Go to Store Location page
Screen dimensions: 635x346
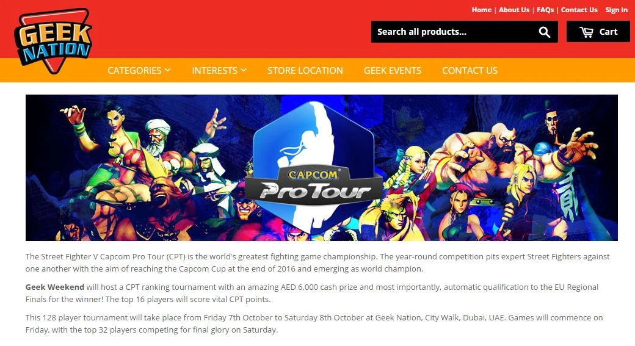click(x=305, y=70)
